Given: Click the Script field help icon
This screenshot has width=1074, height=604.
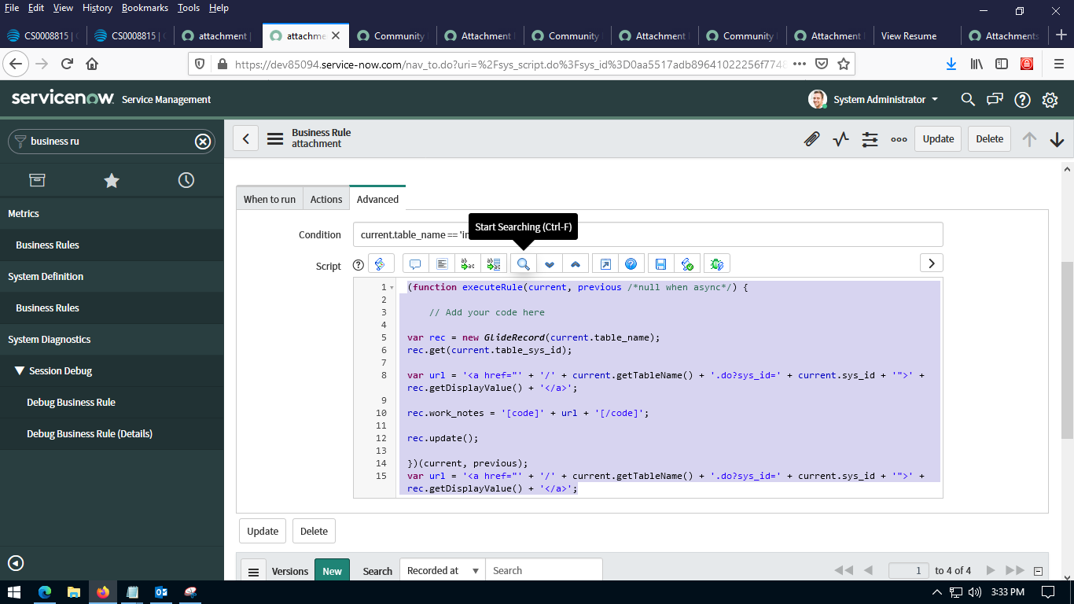Looking at the screenshot, I should (x=359, y=266).
